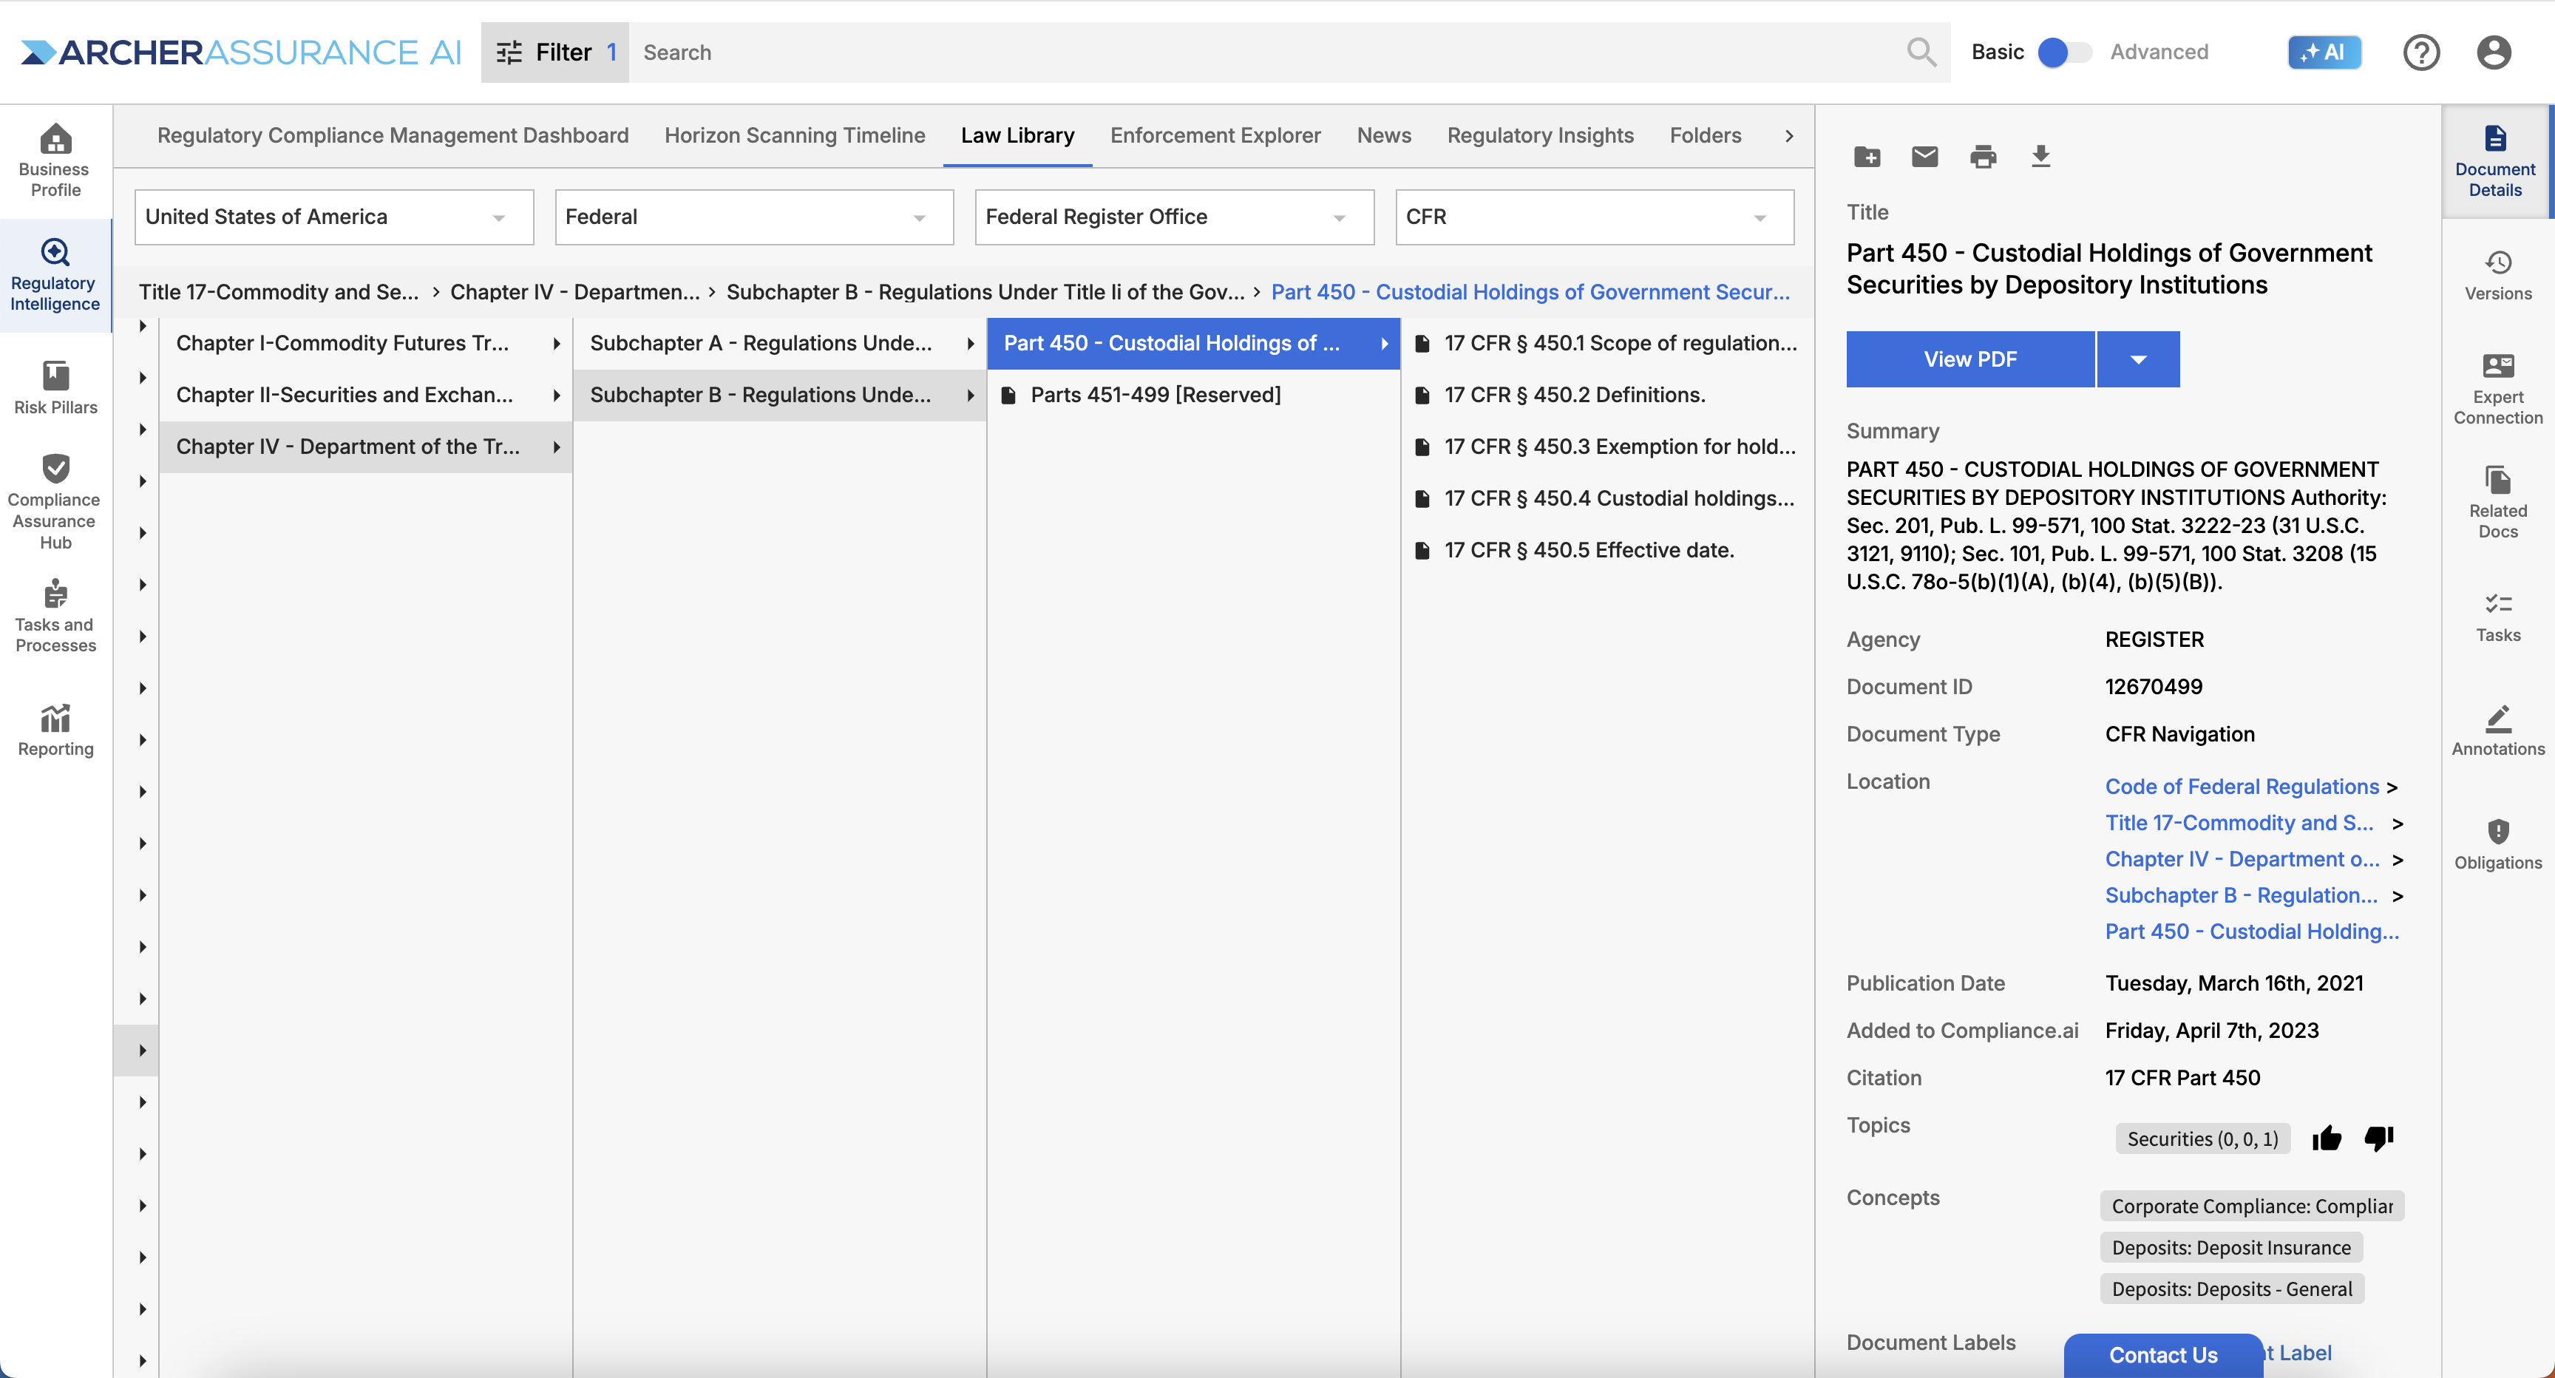Open the Expert Connection panel
This screenshot has width=2555, height=1378.
(x=2497, y=390)
